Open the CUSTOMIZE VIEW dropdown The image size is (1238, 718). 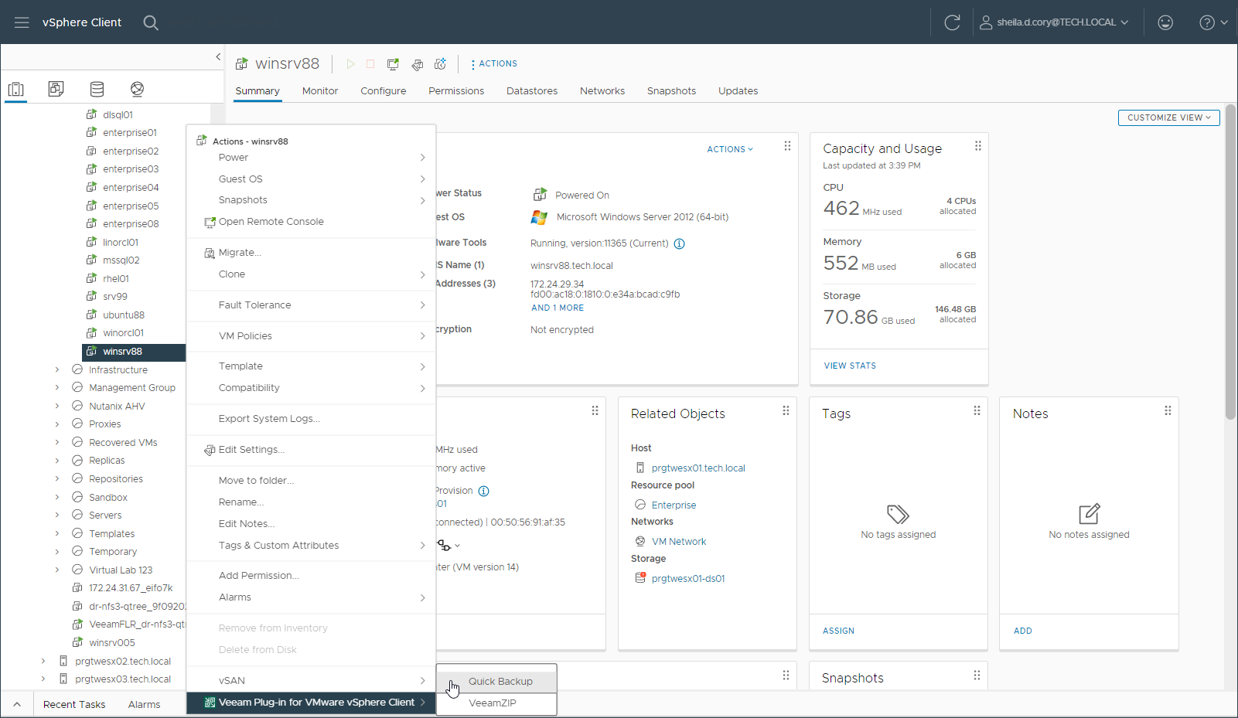[x=1168, y=117]
